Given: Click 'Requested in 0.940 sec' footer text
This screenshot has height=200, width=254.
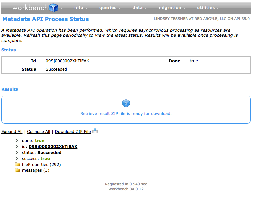Looking at the screenshot, I should tap(126, 184).
